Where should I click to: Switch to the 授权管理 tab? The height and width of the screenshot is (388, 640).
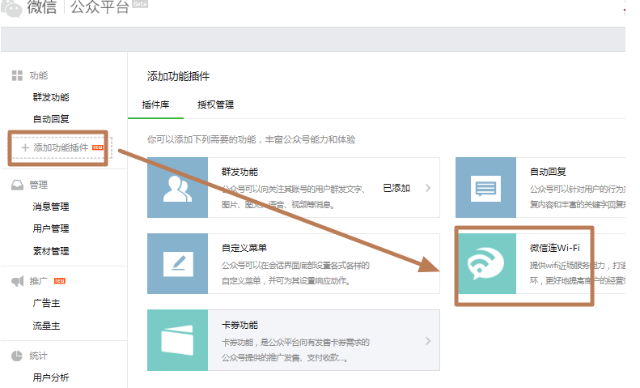pyautogui.click(x=215, y=105)
